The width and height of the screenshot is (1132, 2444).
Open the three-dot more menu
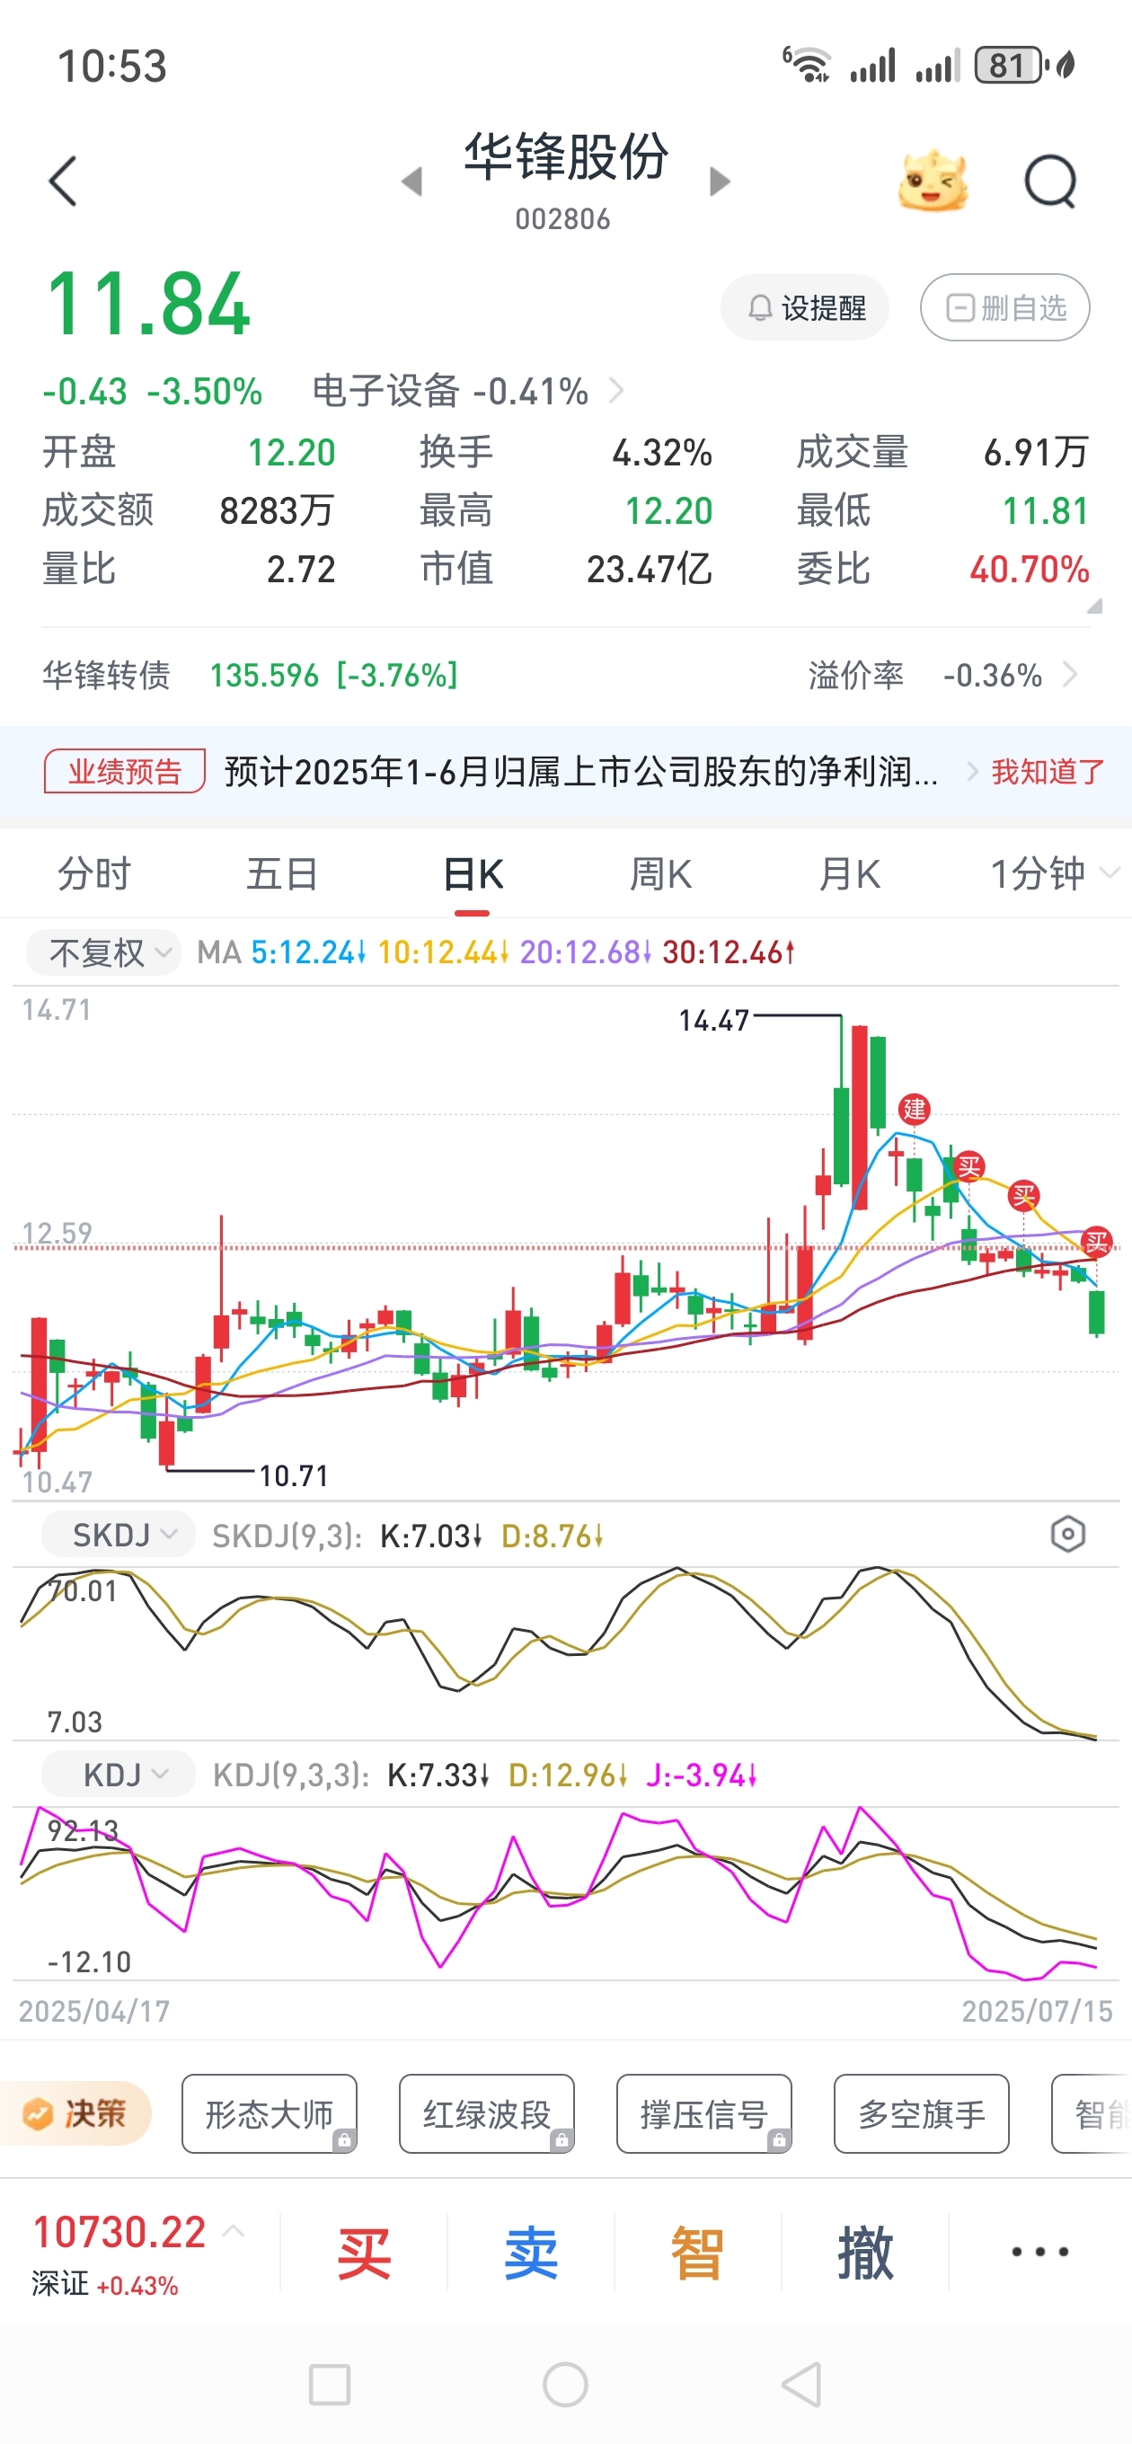tap(1040, 2251)
